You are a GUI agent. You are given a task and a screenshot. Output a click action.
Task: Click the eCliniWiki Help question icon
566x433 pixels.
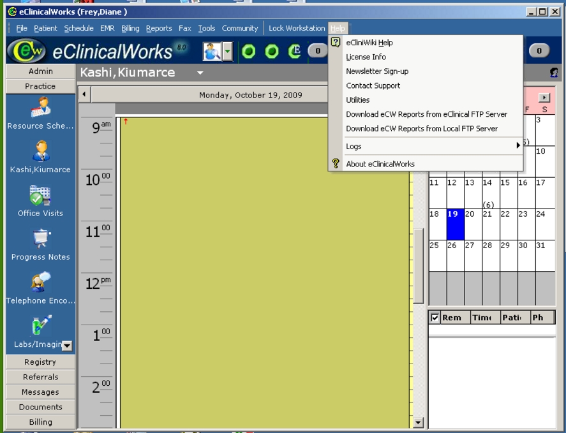[x=336, y=42]
